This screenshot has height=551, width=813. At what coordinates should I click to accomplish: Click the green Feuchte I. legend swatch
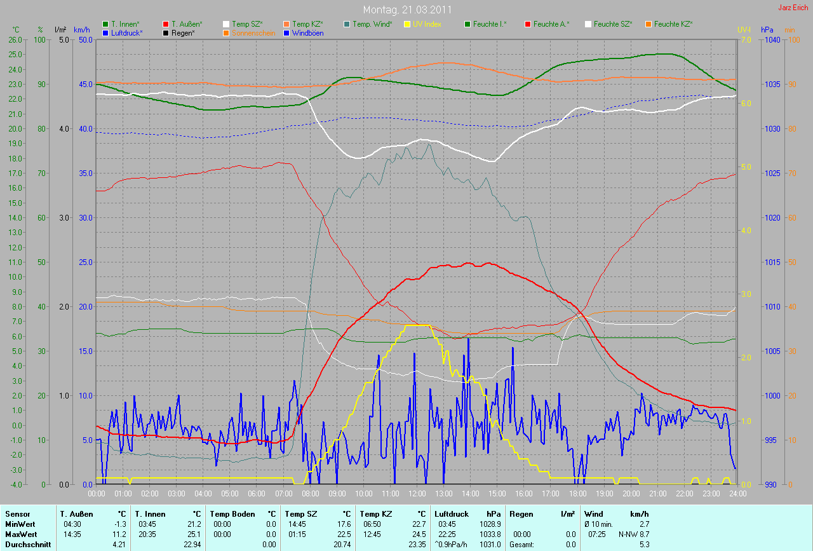coord(467,24)
